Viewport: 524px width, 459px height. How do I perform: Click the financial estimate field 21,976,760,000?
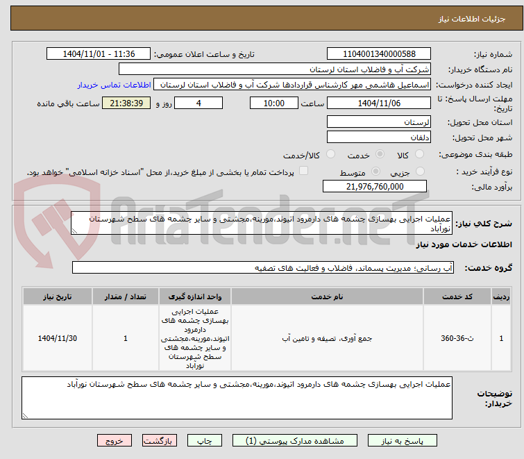point(375,186)
